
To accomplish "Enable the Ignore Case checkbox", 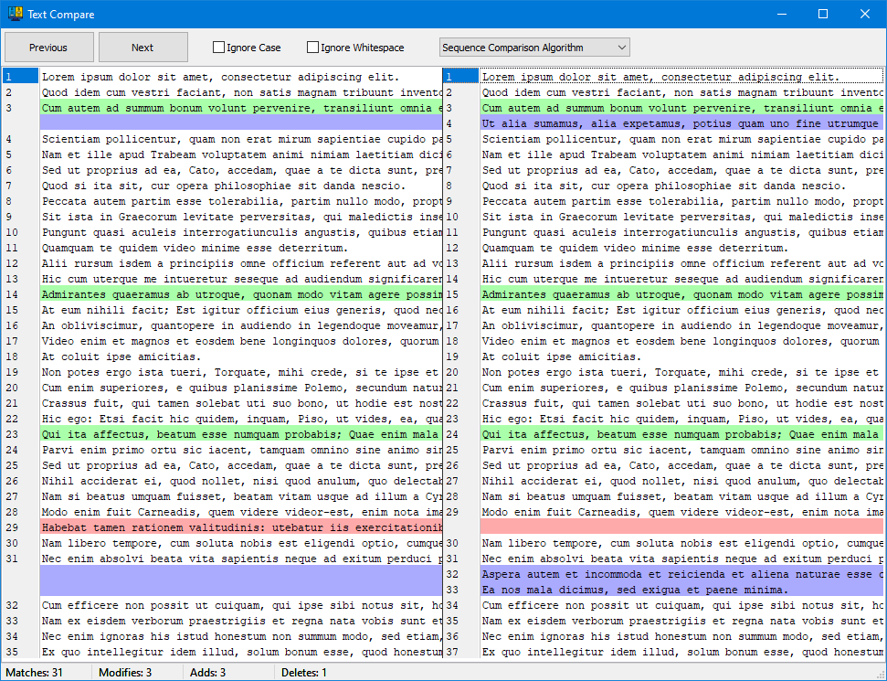I will click(219, 48).
